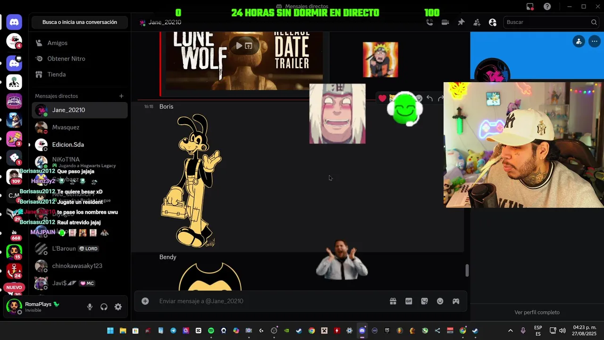This screenshot has height=340, width=604.
Task: Open the game controller apps icon
Action: click(456, 301)
